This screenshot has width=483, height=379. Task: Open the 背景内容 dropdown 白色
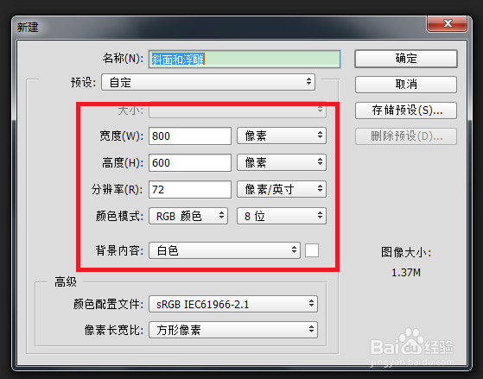tap(225, 250)
